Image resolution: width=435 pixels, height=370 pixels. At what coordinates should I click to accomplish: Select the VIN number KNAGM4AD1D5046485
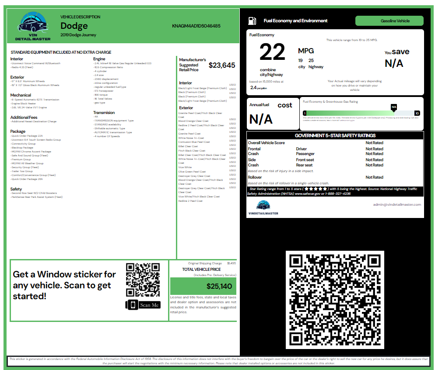tap(196, 26)
